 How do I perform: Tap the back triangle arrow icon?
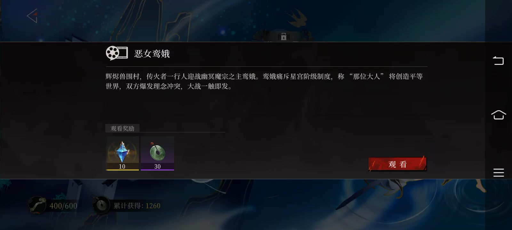pyautogui.click(x=32, y=16)
